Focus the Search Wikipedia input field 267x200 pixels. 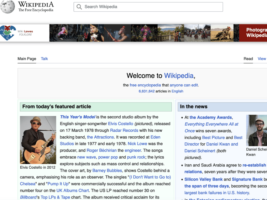point(148,7)
